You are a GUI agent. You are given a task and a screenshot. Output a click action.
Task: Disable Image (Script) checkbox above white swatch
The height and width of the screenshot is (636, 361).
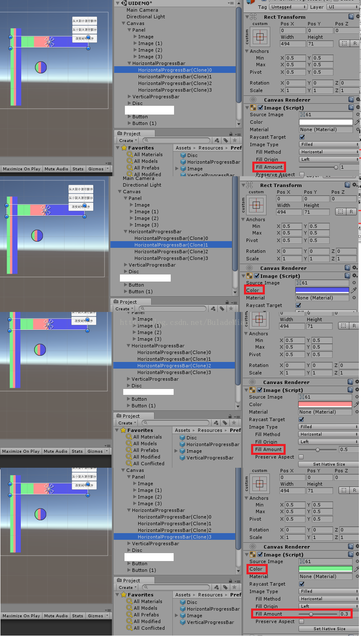pos(260,108)
